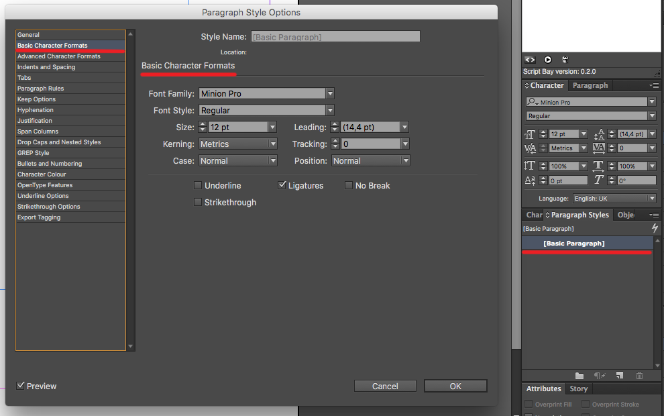The width and height of the screenshot is (664, 416).
Task: Open the Character panel Regular style dropdown arrow
Action: coord(652,116)
